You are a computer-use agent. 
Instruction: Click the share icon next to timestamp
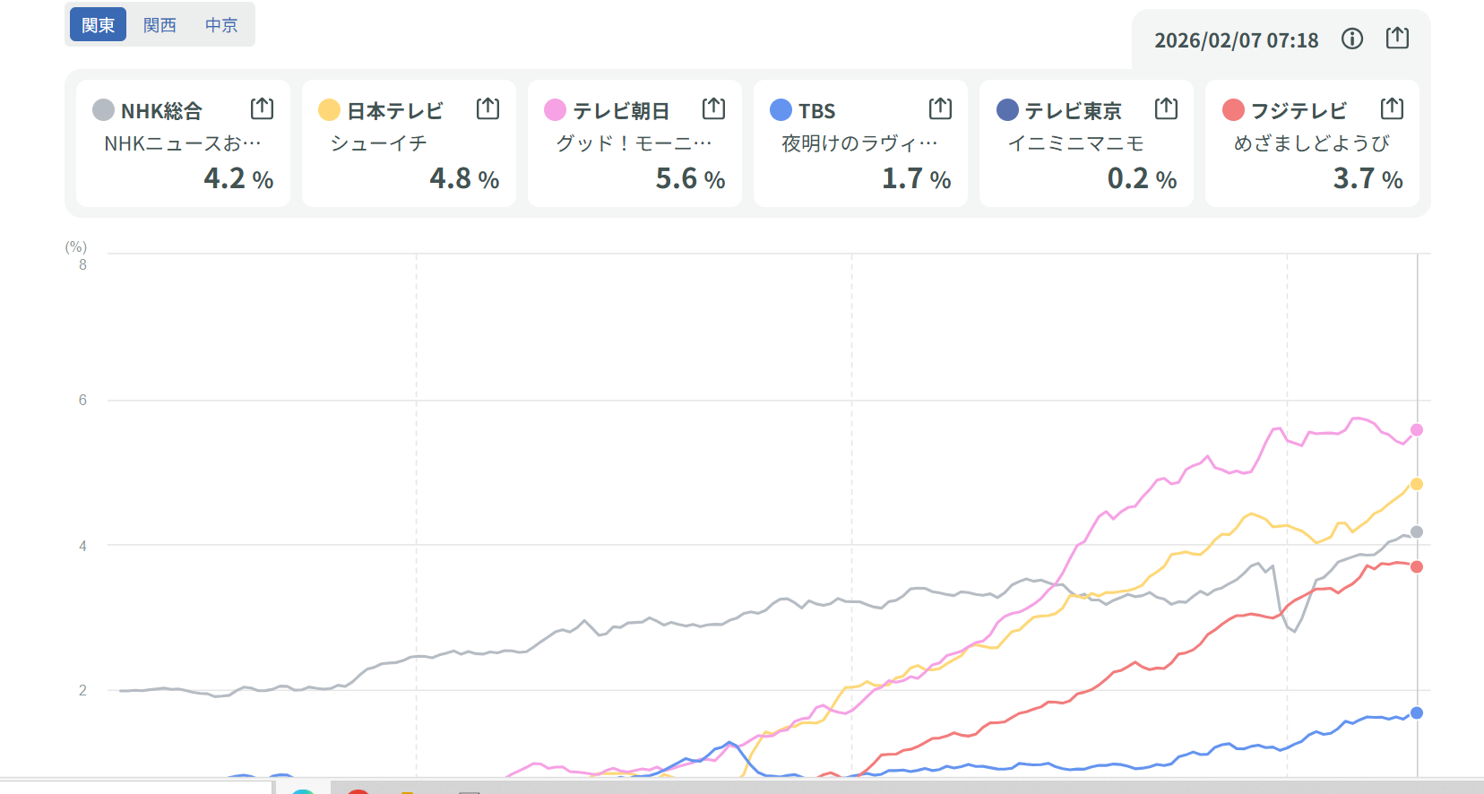(x=1397, y=39)
